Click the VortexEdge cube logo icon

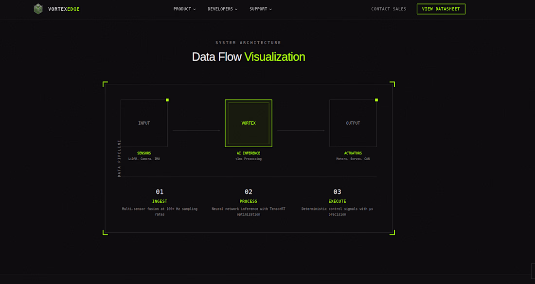click(38, 9)
